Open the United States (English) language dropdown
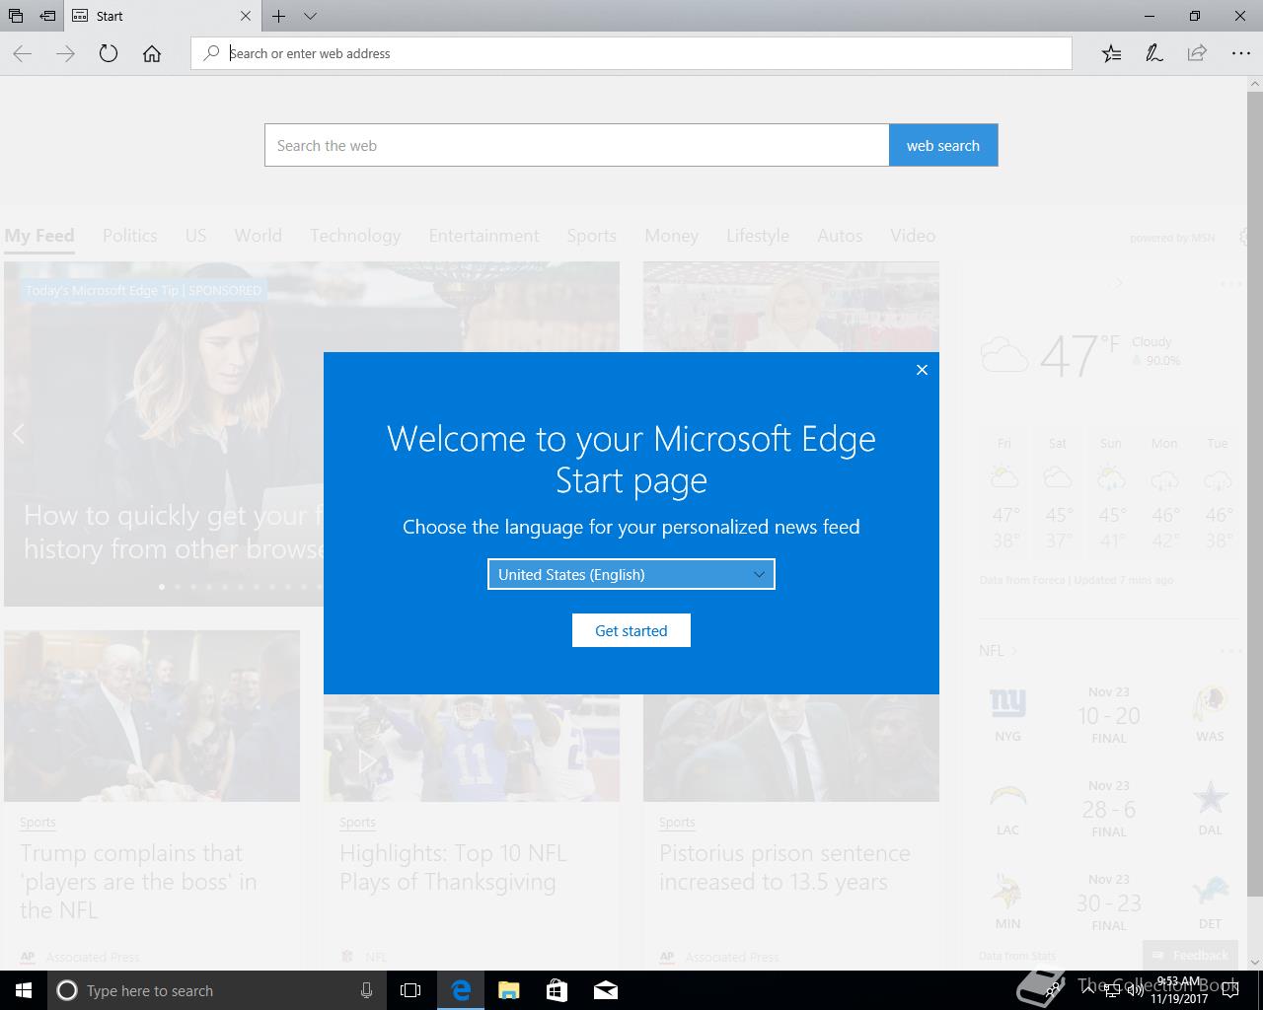This screenshot has height=1010, width=1263. pyautogui.click(x=631, y=574)
